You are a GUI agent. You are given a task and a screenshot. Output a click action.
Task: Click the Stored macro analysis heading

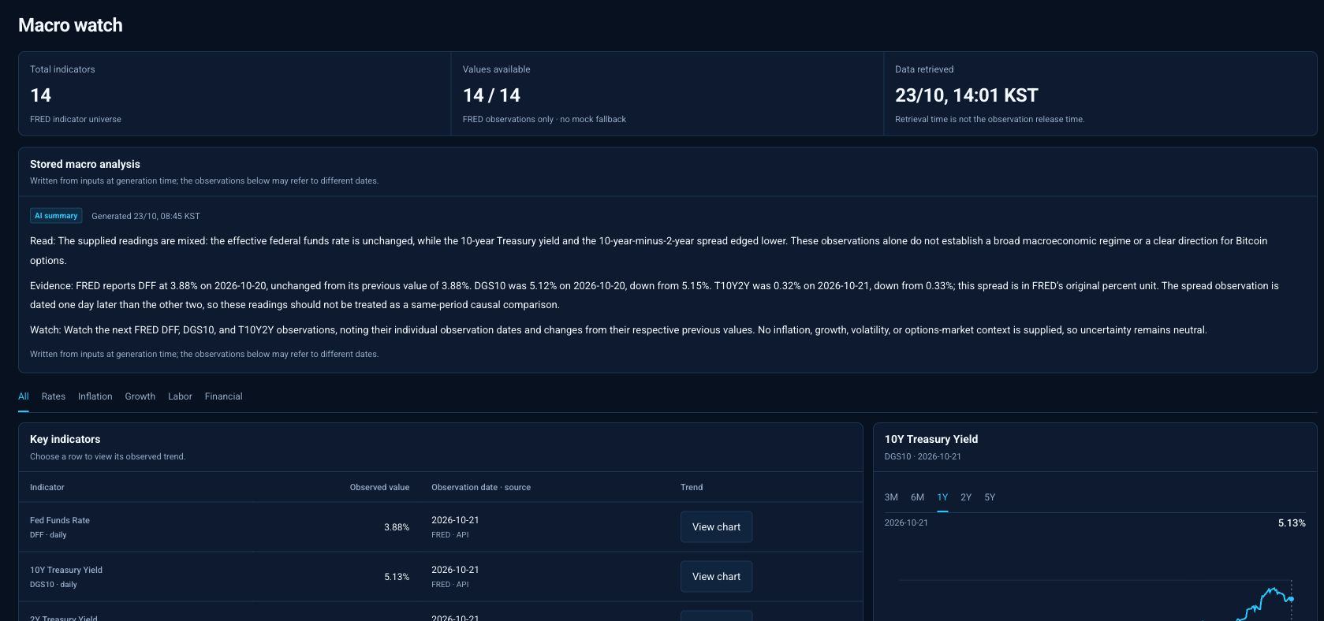[85, 164]
